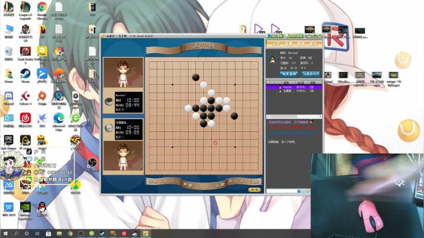Open This PC desktop icon
424x238 pixels.
coord(9,29)
